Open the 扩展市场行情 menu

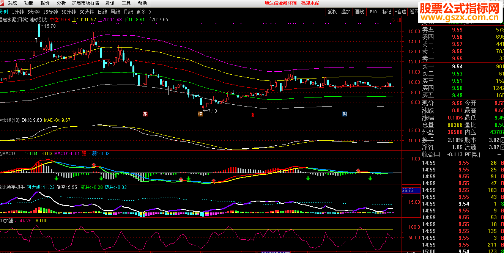(x=86, y=3)
